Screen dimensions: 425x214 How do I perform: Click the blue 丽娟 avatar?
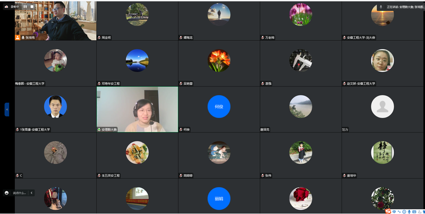click(218, 199)
